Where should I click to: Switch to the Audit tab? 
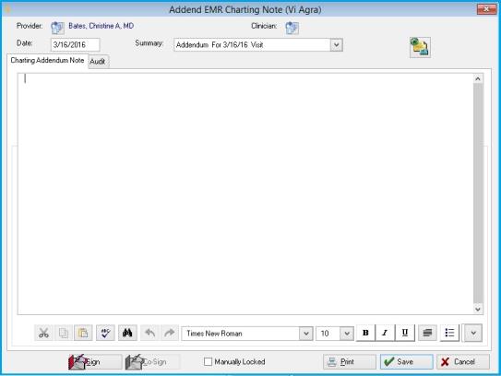point(98,62)
